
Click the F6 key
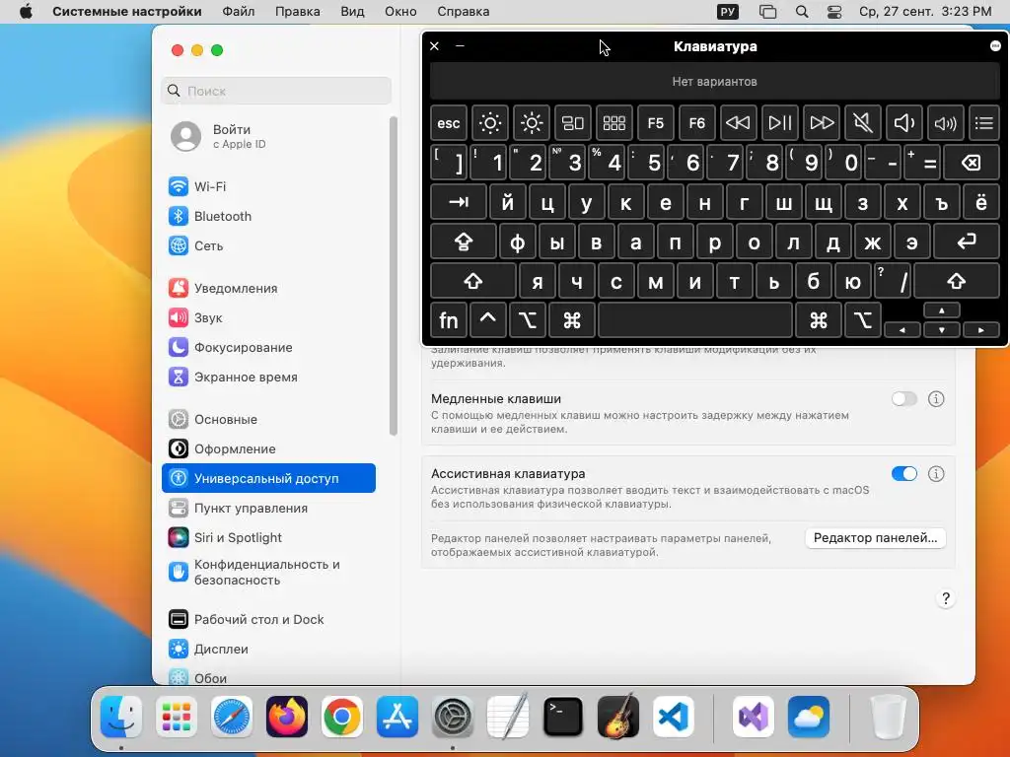pos(697,123)
